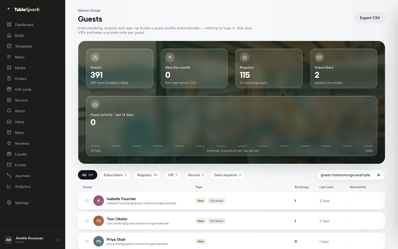Click the Analytics chart icon
Screen dimensions: 398x249
[9, 186]
